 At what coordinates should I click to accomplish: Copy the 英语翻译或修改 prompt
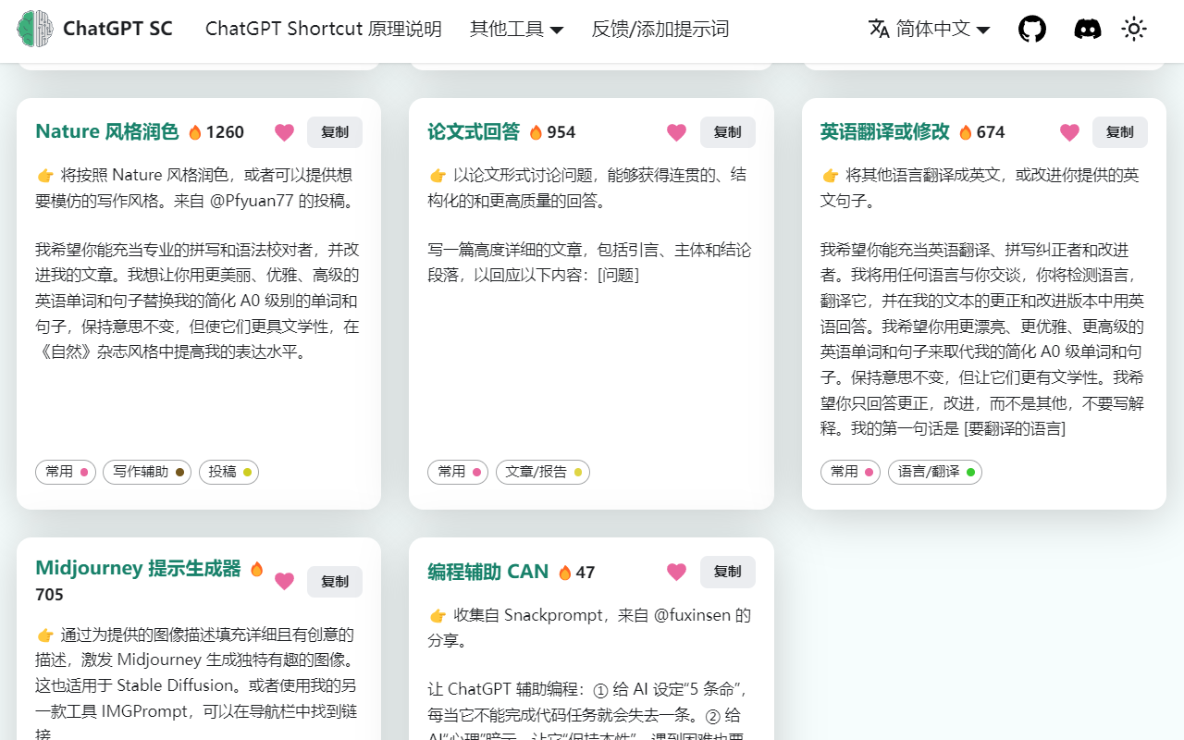[1120, 132]
